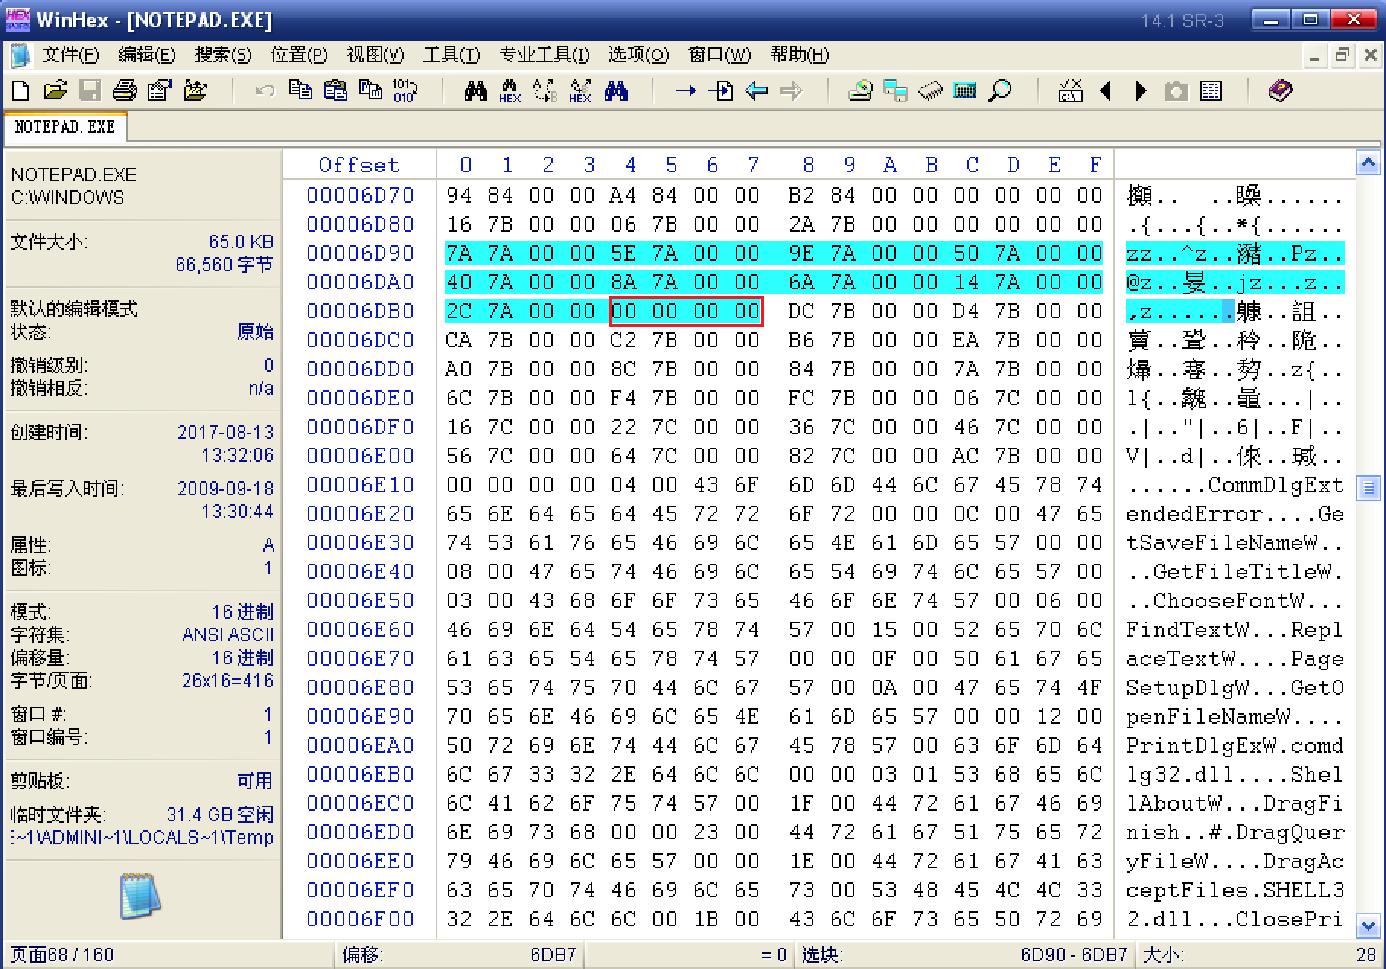1386x969 pixels.
Task: Open the Open Disk tool icon
Action: click(x=861, y=91)
